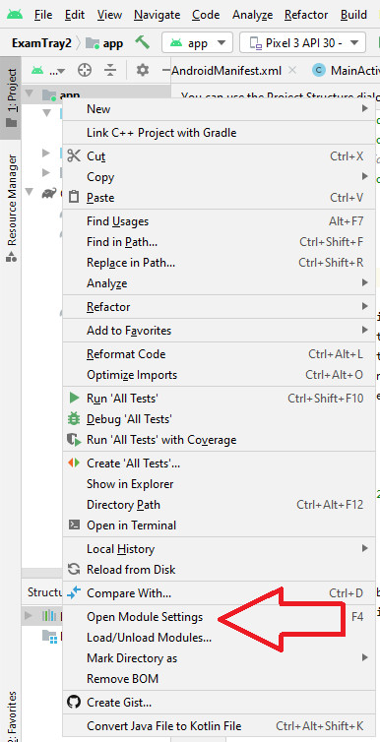
Task: Switch to the AndroidManifest.xml tab
Action: tap(226, 71)
